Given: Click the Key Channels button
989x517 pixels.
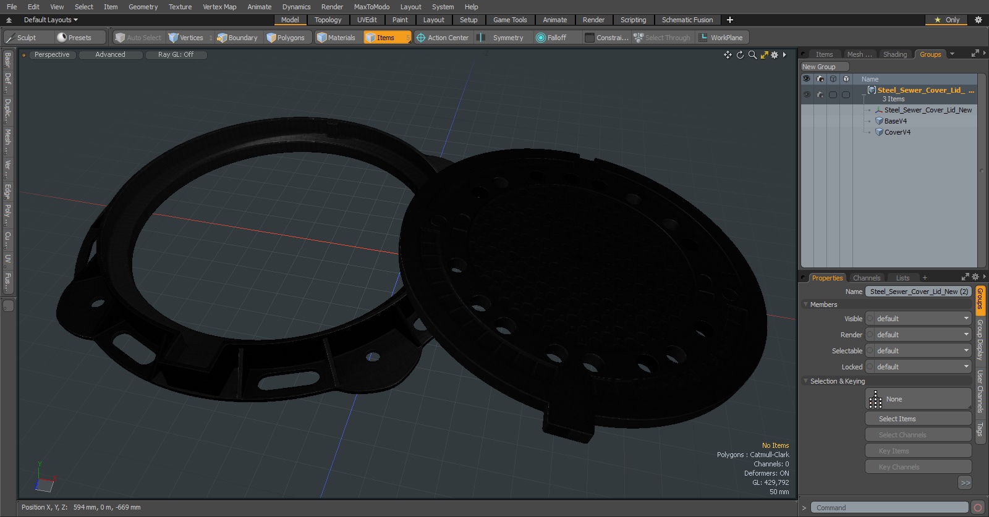Looking at the screenshot, I should click(x=918, y=467).
